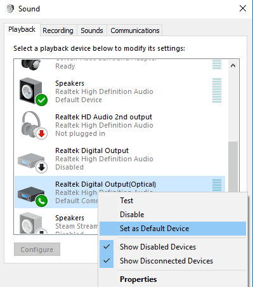This screenshot has height=287, width=253.
Task: Close the Sound dialog
Action: (x=243, y=8)
